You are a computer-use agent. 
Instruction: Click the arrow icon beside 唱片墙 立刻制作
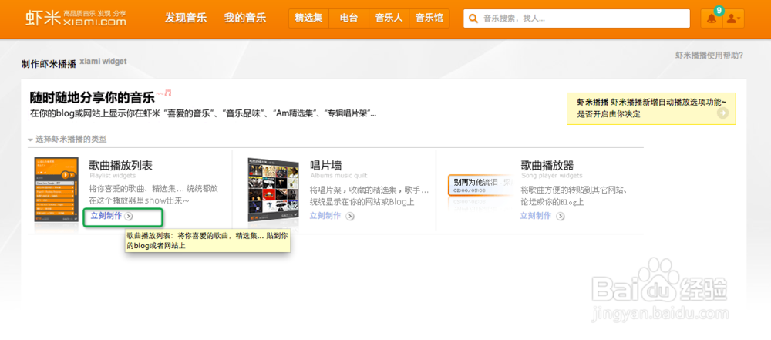click(349, 216)
